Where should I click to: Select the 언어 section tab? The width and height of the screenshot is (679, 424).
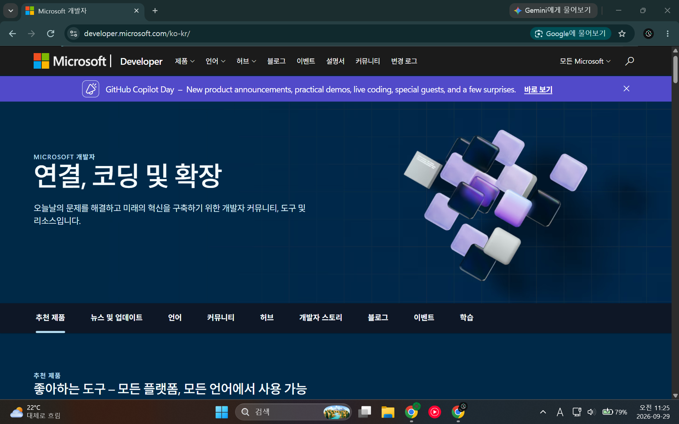pos(175,317)
